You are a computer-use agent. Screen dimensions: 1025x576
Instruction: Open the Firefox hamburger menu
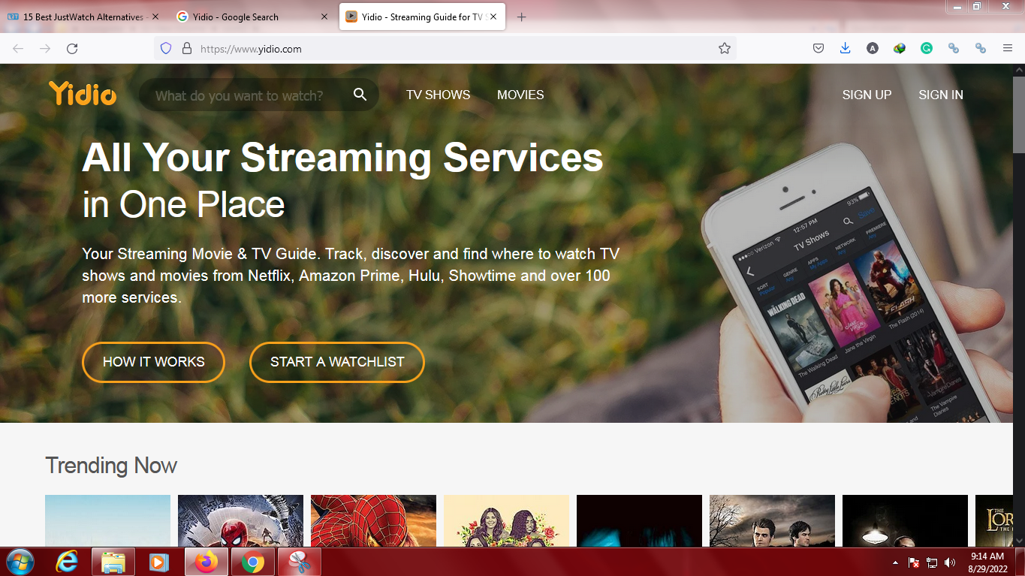(x=1008, y=48)
